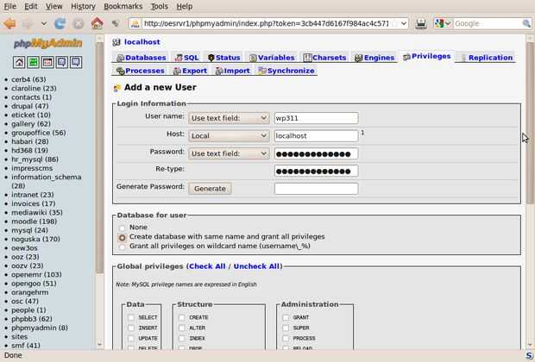Click the printer icon in browser toolbar
Screen dimensions: 535x362
(x=421, y=23)
